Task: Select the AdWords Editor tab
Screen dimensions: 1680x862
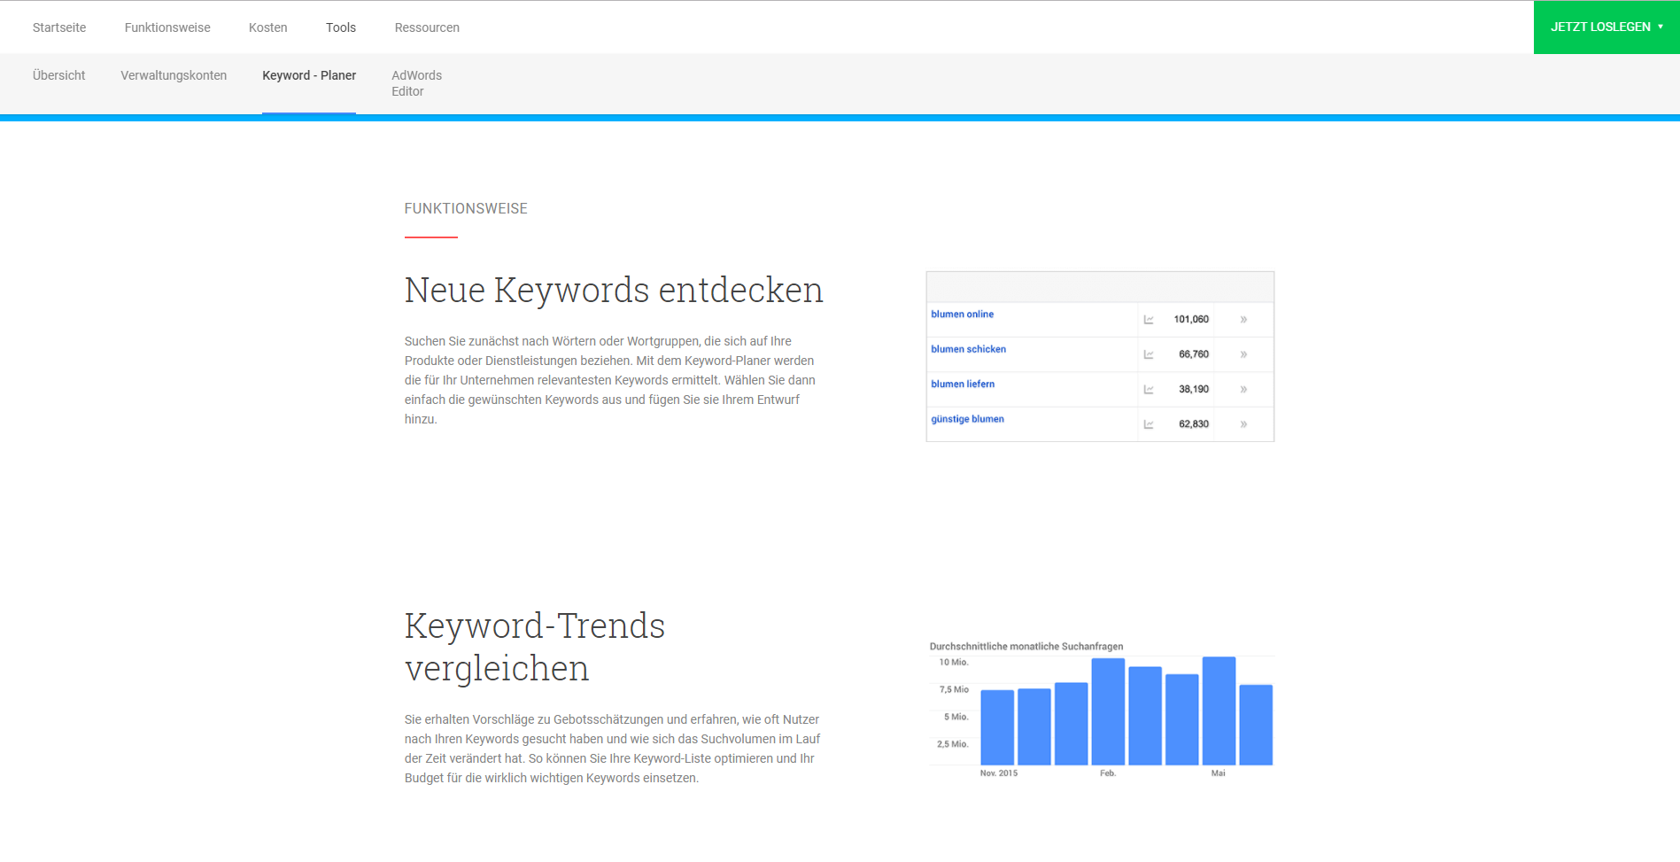Action: (416, 83)
